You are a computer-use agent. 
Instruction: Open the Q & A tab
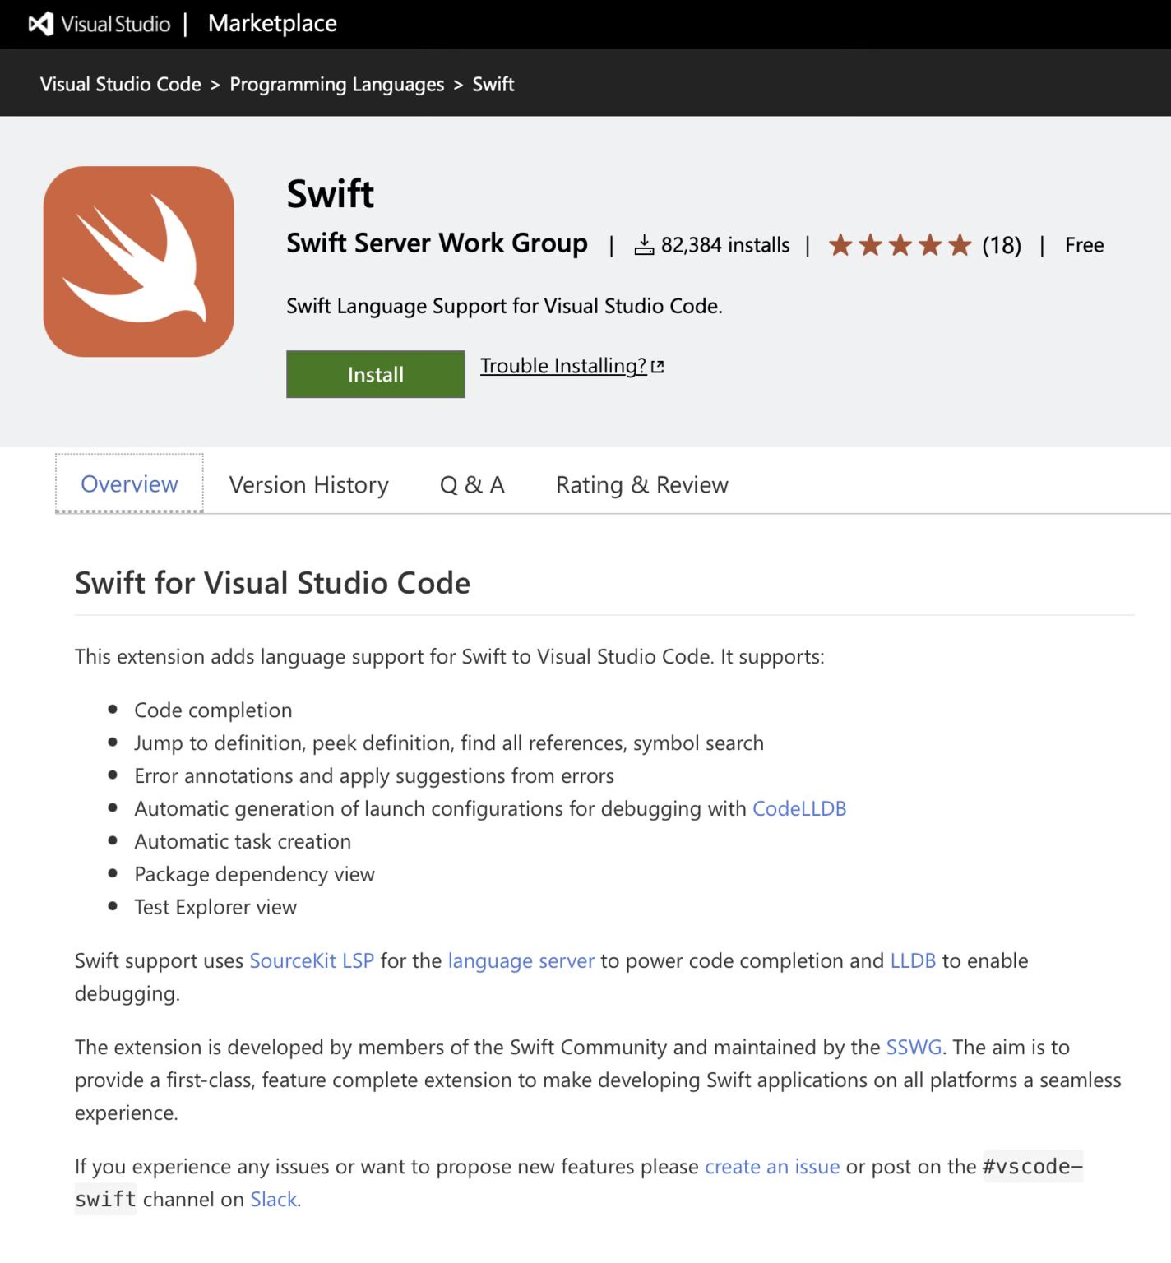tap(472, 485)
